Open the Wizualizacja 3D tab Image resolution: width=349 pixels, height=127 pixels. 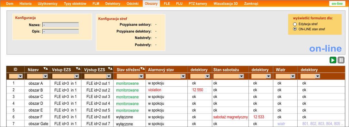(x=226, y=4)
